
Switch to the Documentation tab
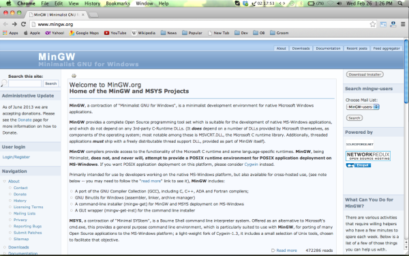pyautogui.click(x=328, y=48)
